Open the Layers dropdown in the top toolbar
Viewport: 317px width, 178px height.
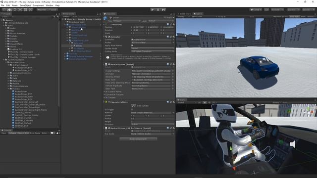294,10
